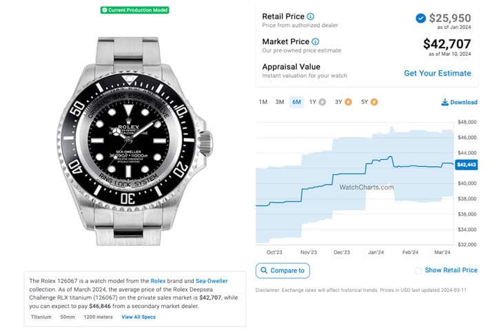Click the Download chart icon
503x332 pixels.
coord(444,102)
